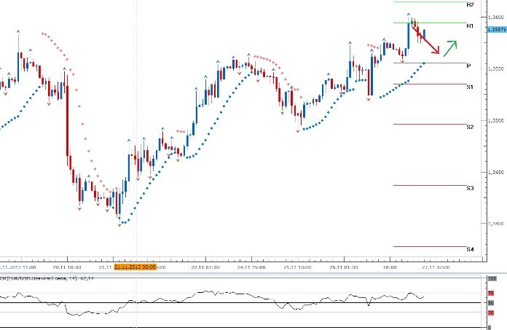Click the 1,3550 price axis value

coord(496,69)
